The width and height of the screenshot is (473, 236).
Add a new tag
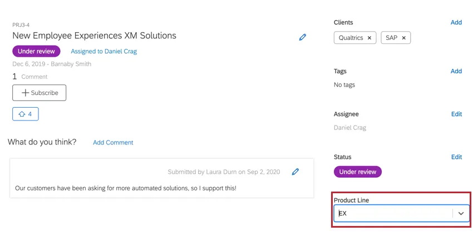click(456, 71)
